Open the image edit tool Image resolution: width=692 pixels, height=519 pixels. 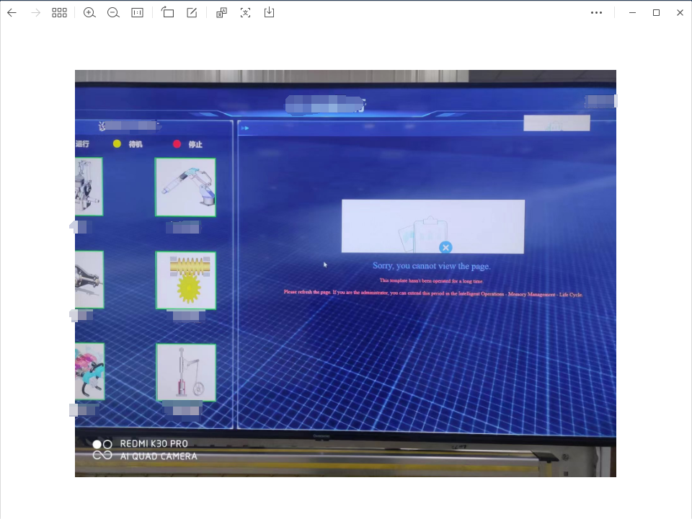point(192,12)
